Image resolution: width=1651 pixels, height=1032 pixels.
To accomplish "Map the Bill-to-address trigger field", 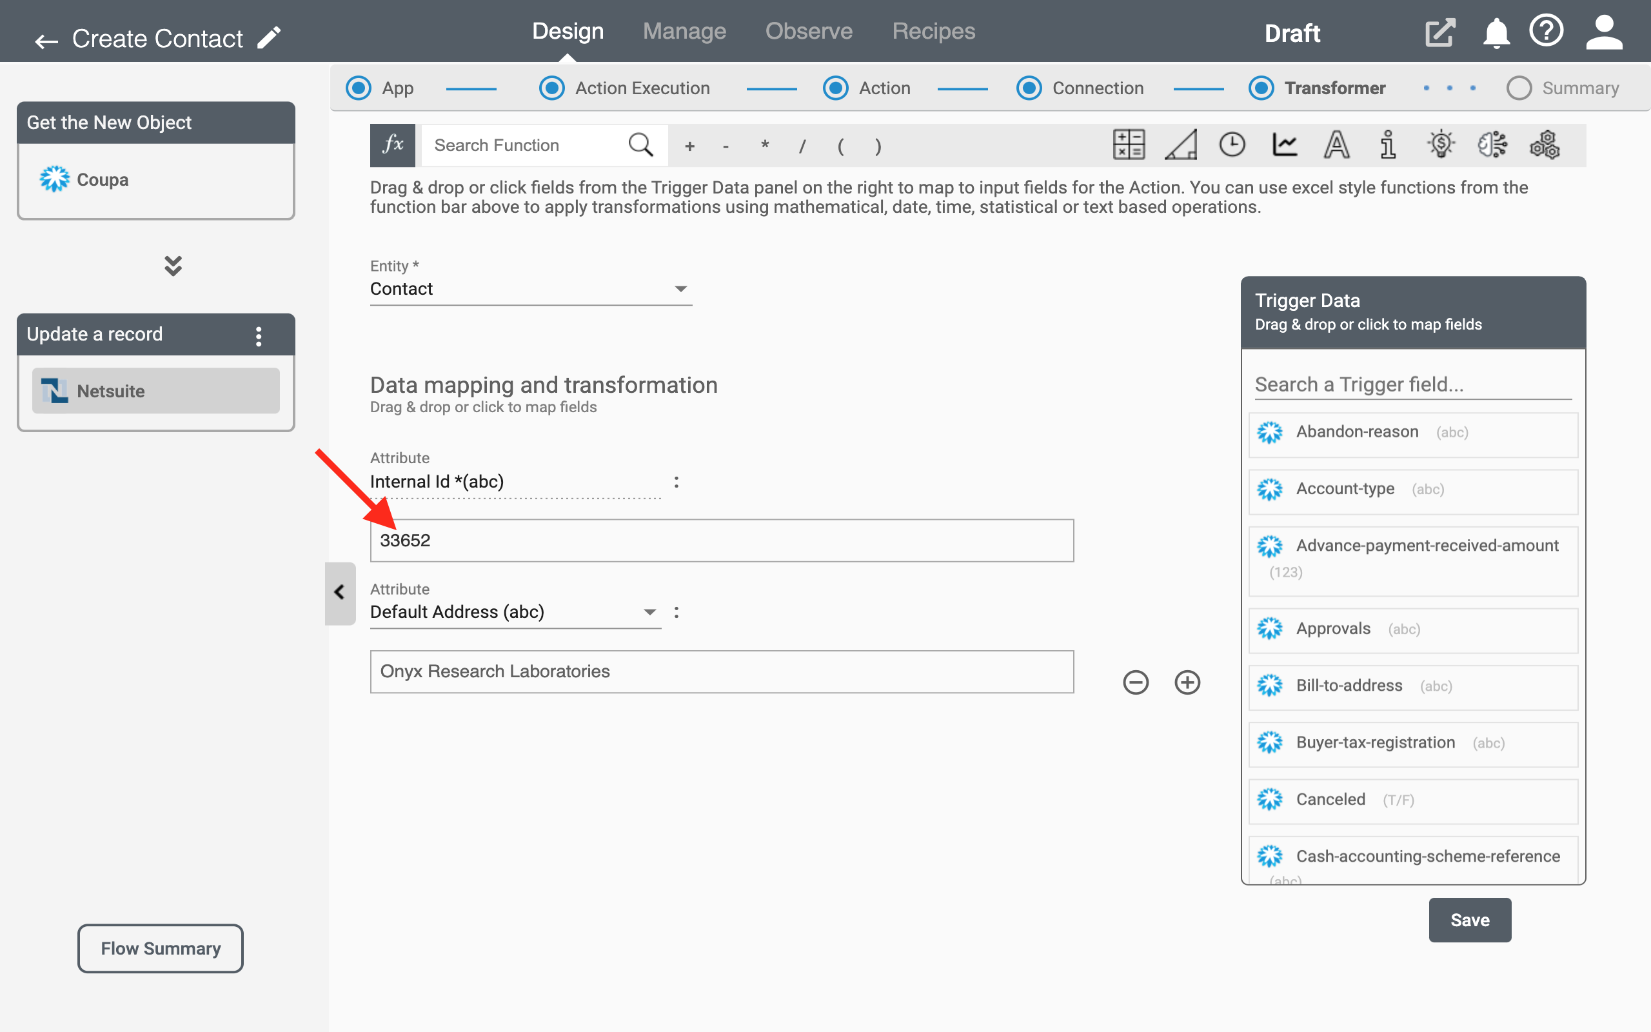I will [1413, 688].
